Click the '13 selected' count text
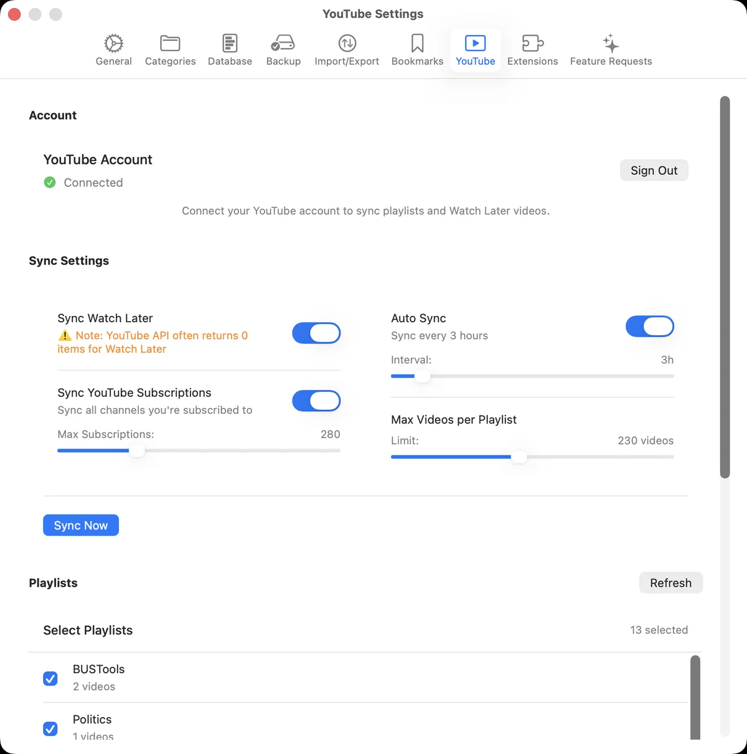 click(659, 630)
